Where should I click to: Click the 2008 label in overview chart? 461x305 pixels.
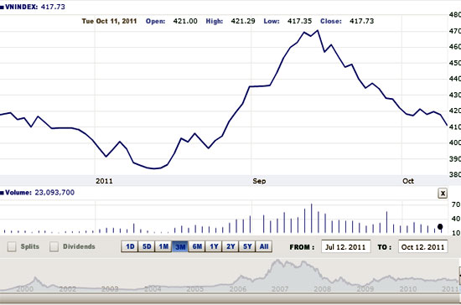click(322, 289)
